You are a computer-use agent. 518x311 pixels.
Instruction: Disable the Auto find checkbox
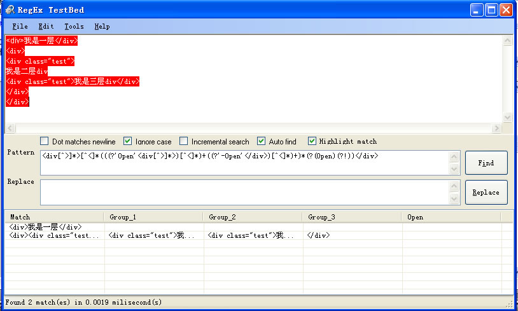pos(261,141)
